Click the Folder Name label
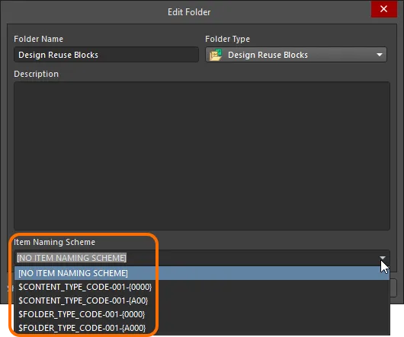This screenshot has width=404, height=337. point(38,39)
